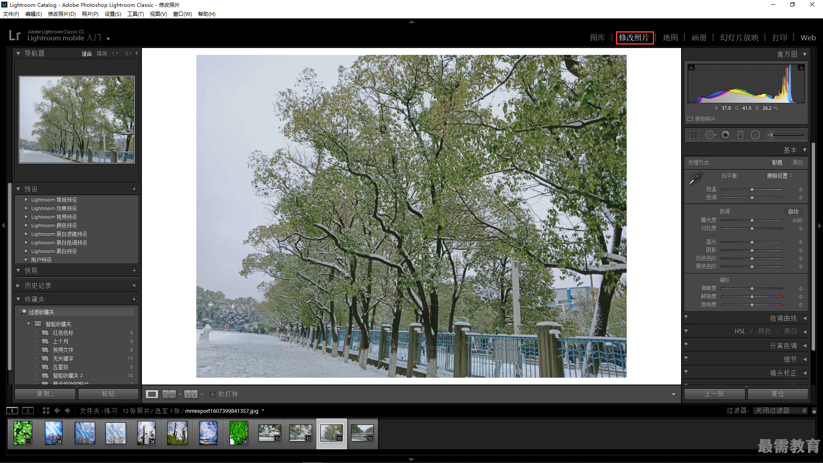Set treatment to 黑白
Screen dimensions: 823x463
[x=798, y=162]
